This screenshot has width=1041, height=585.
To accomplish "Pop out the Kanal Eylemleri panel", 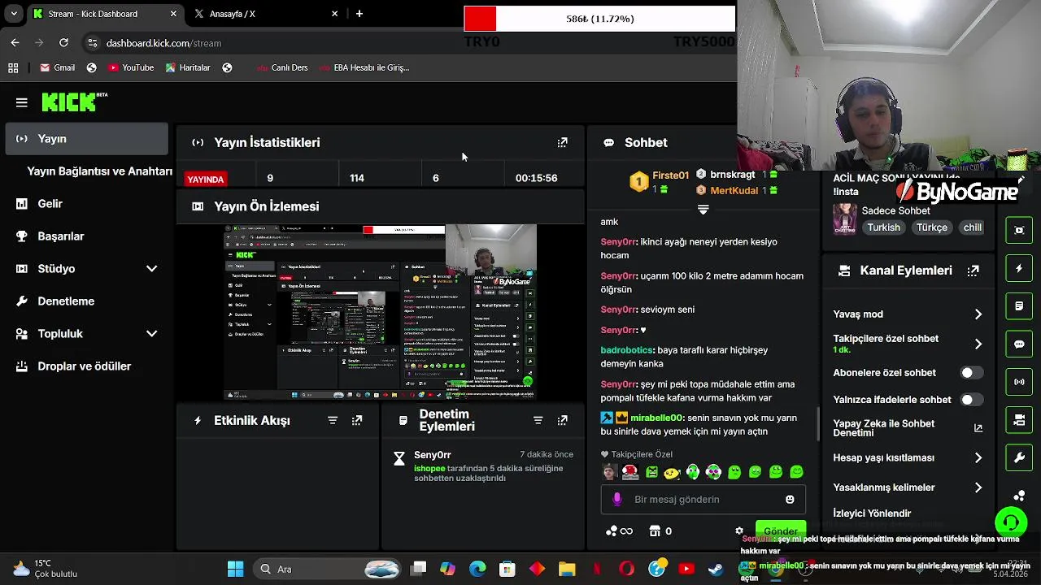I will coord(973,271).
